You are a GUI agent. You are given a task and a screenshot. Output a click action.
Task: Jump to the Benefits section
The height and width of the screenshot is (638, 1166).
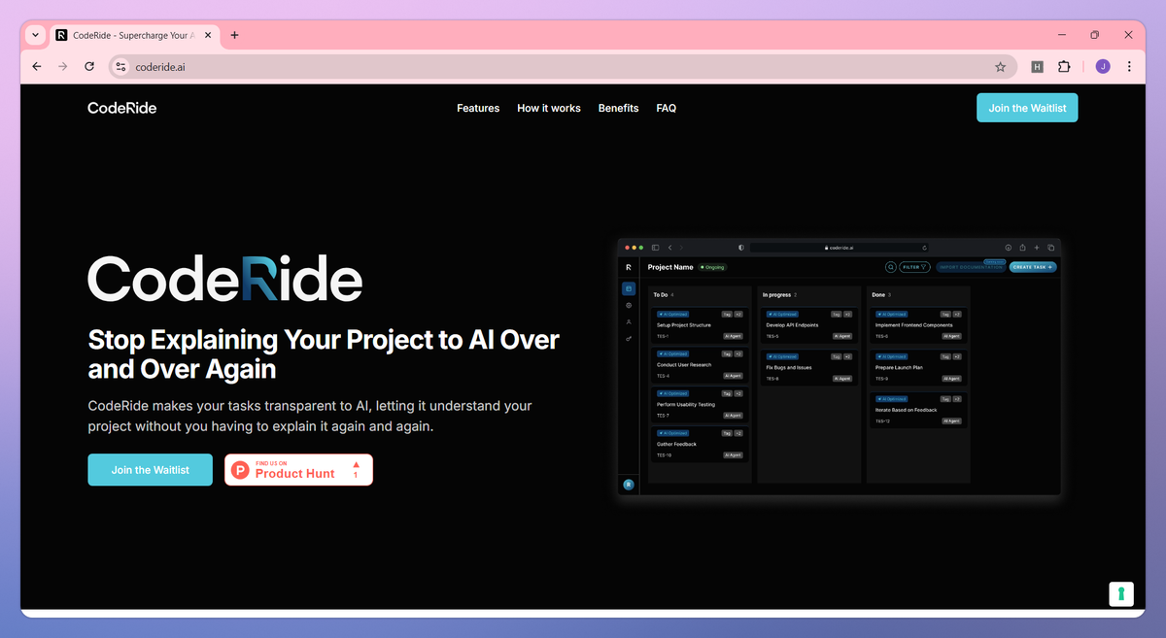coord(618,108)
